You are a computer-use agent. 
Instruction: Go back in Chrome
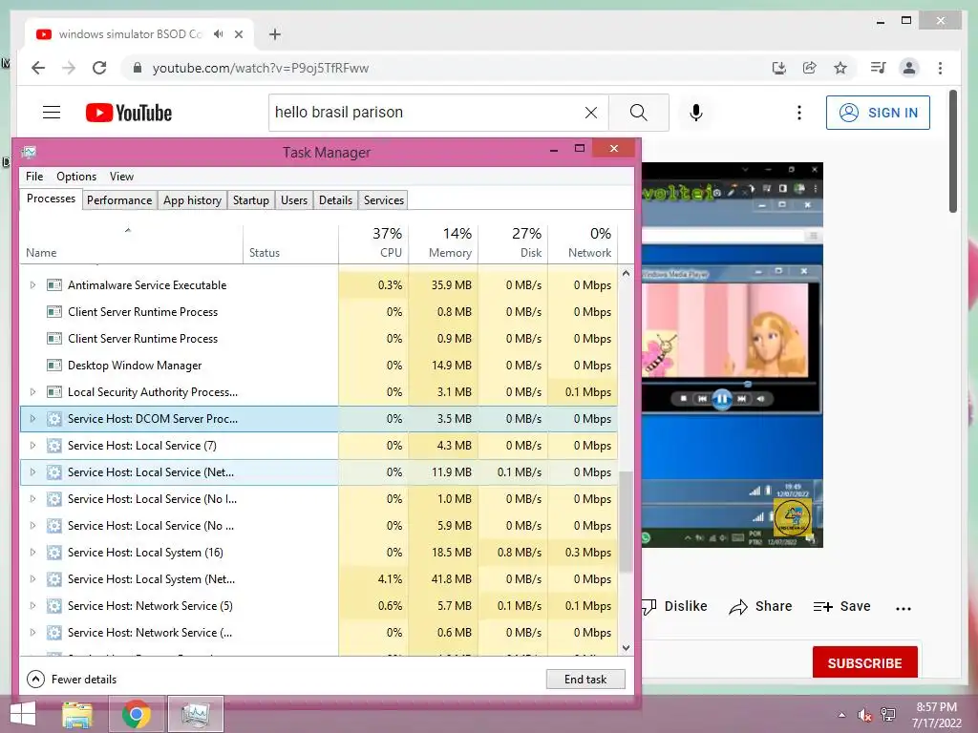tap(38, 68)
